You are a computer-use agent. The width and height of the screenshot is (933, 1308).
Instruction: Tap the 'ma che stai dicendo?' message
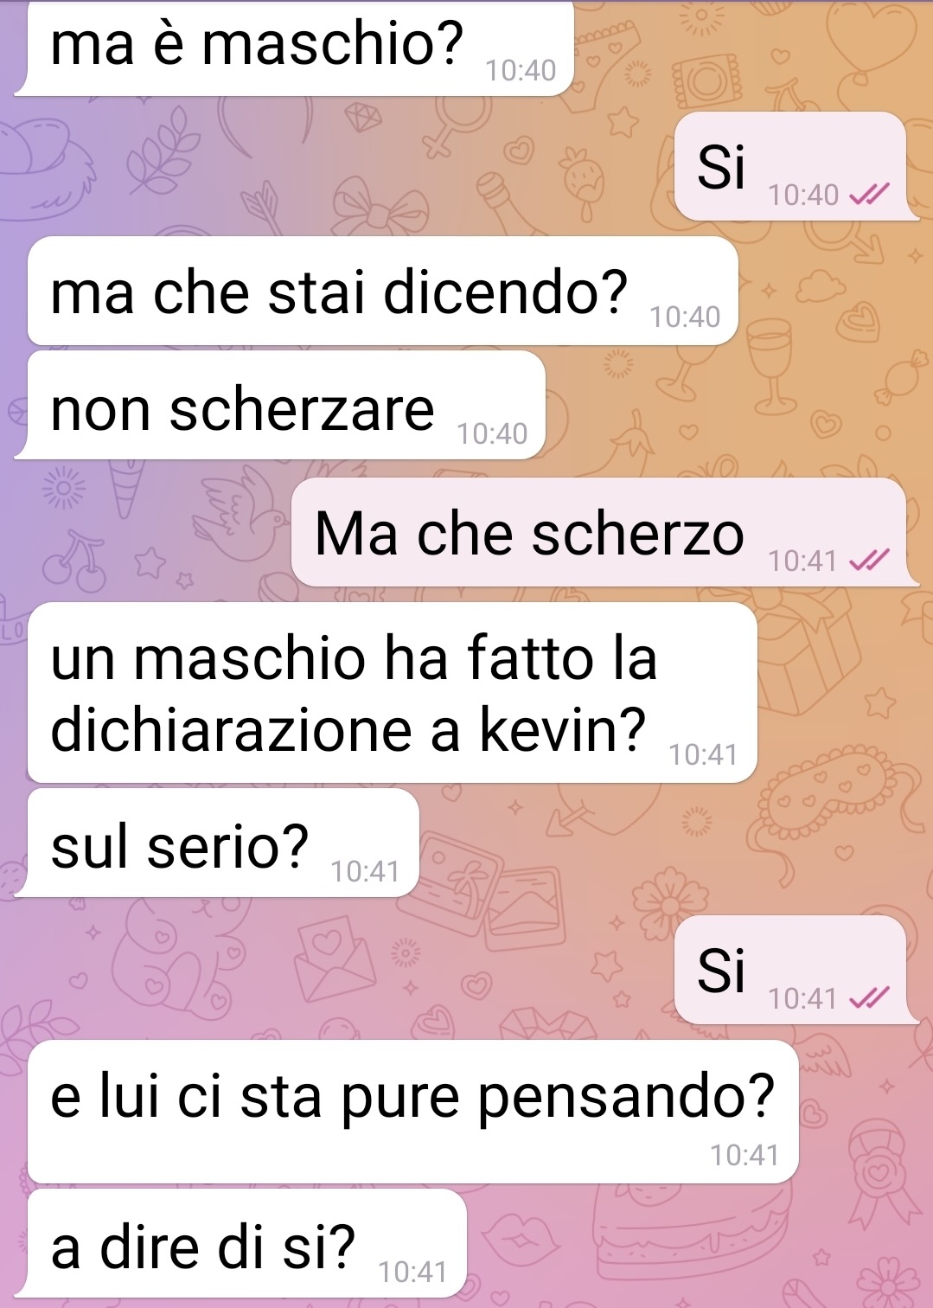point(382,291)
